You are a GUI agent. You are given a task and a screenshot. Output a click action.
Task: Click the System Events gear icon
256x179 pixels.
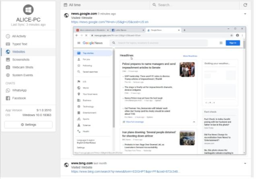(x=8, y=75)
